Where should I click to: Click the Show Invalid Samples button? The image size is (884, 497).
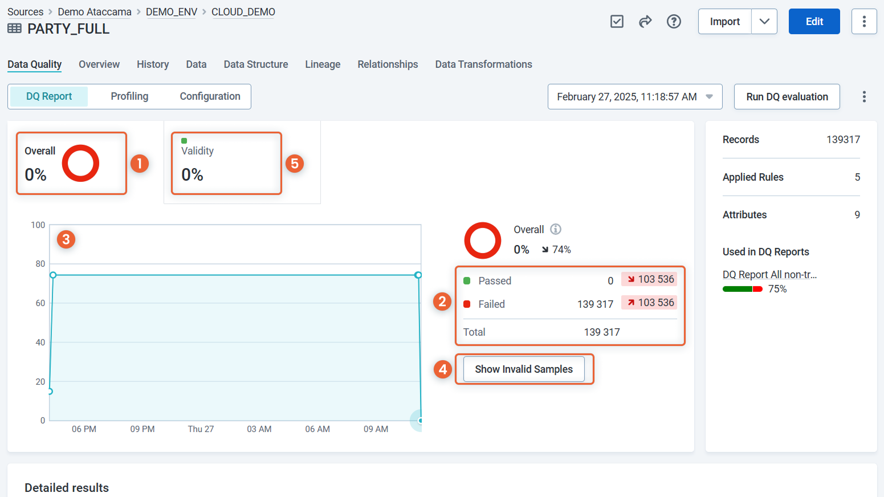tap(524, 369)
